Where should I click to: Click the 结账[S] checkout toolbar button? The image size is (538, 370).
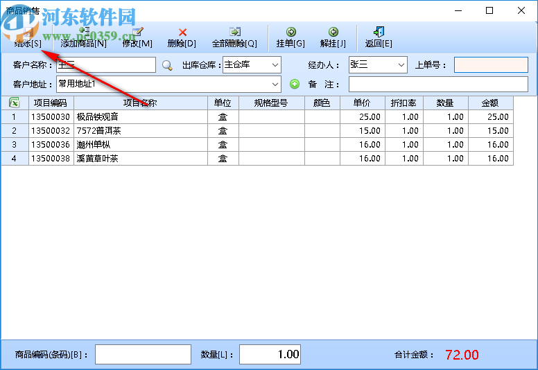[x=28, y=37]
